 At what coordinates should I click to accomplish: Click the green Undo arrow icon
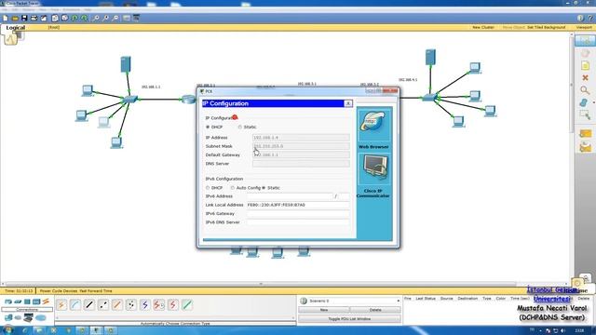[74, 19]
